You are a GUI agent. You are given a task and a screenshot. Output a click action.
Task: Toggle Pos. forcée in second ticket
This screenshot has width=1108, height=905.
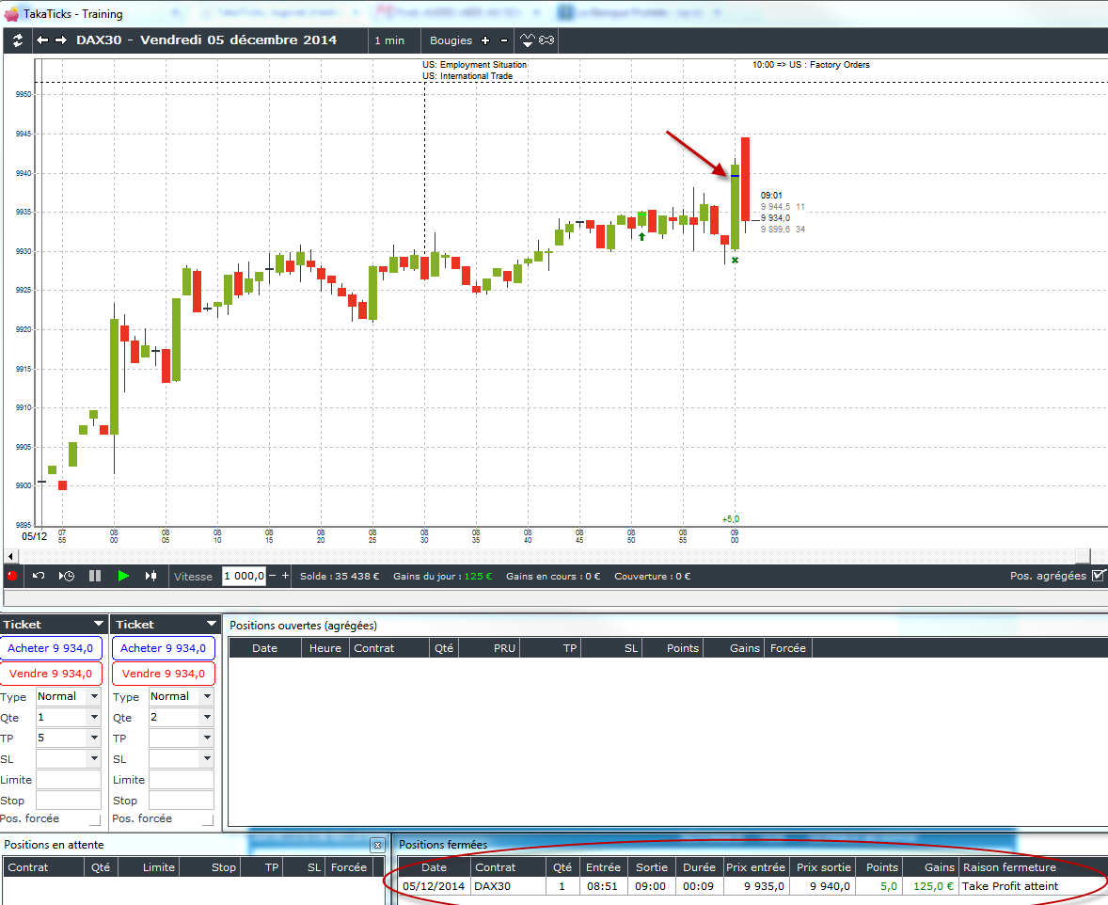(208, 819)
